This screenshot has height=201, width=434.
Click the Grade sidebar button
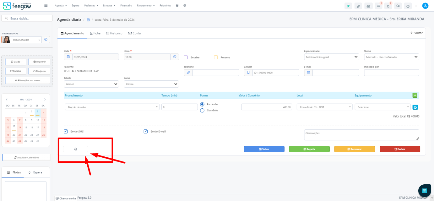(x=16, y=62)
